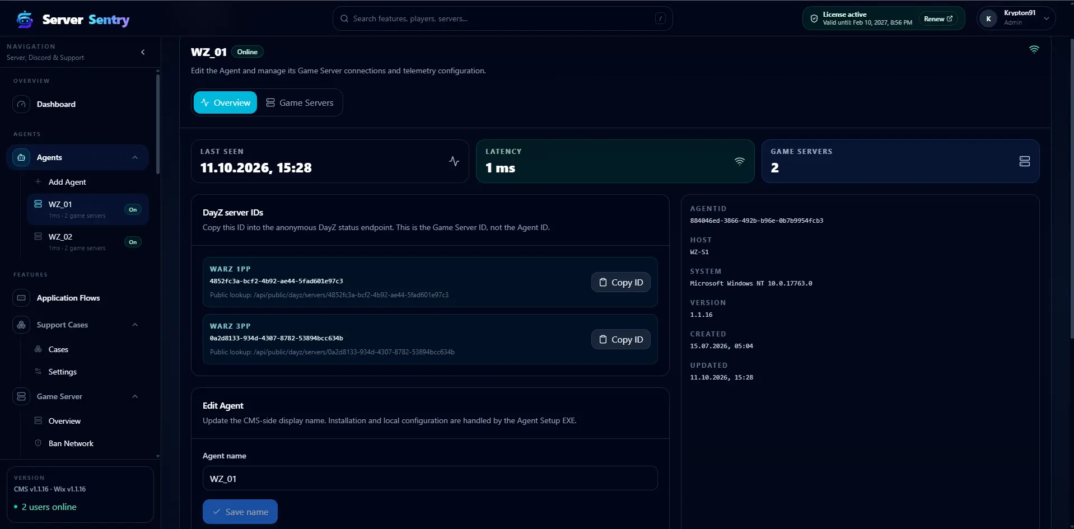
Task: Open Cases under Support Cases
Action: (x=58, y=349)
